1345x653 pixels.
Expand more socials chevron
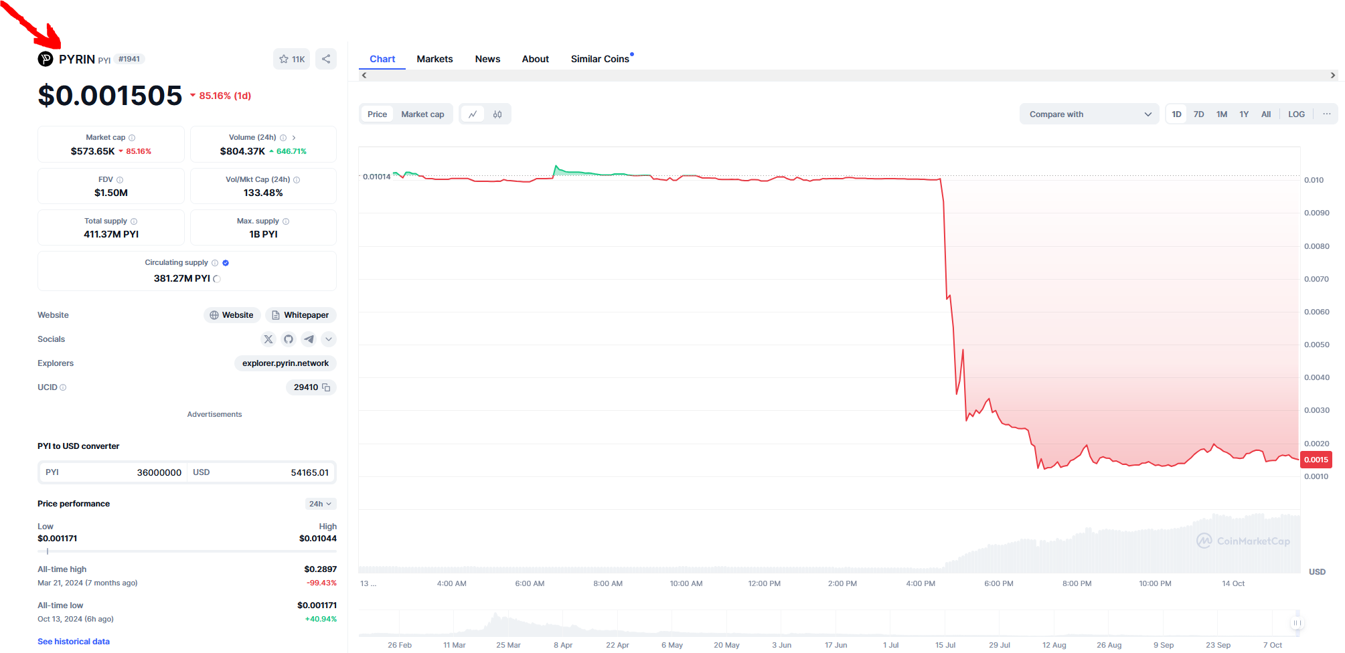click(329, 339)
